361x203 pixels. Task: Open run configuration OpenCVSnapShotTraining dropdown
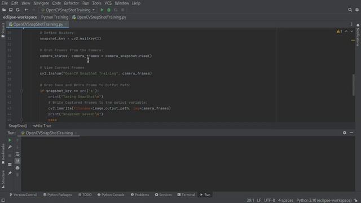click(x=68, y=10)
